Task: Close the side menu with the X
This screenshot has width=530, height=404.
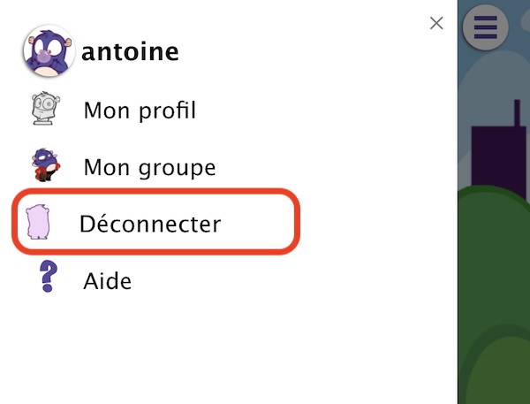Action: pyautogui.click(x=436, y=24)
